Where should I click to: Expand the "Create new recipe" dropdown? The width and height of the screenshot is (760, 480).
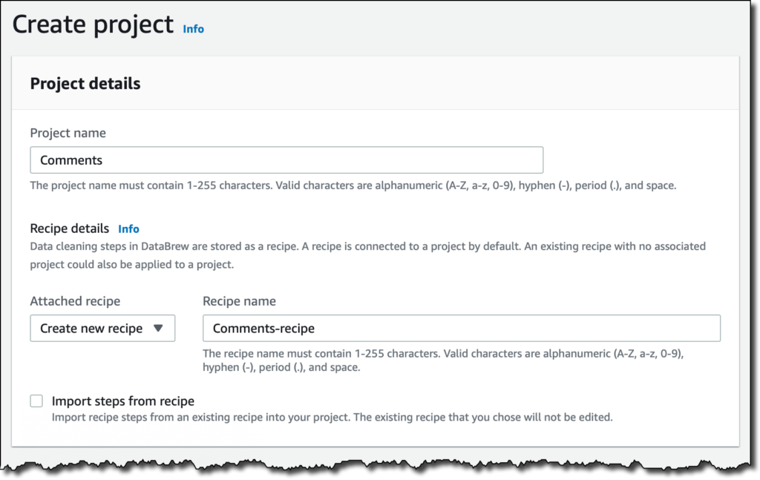(x=102, y=328)
